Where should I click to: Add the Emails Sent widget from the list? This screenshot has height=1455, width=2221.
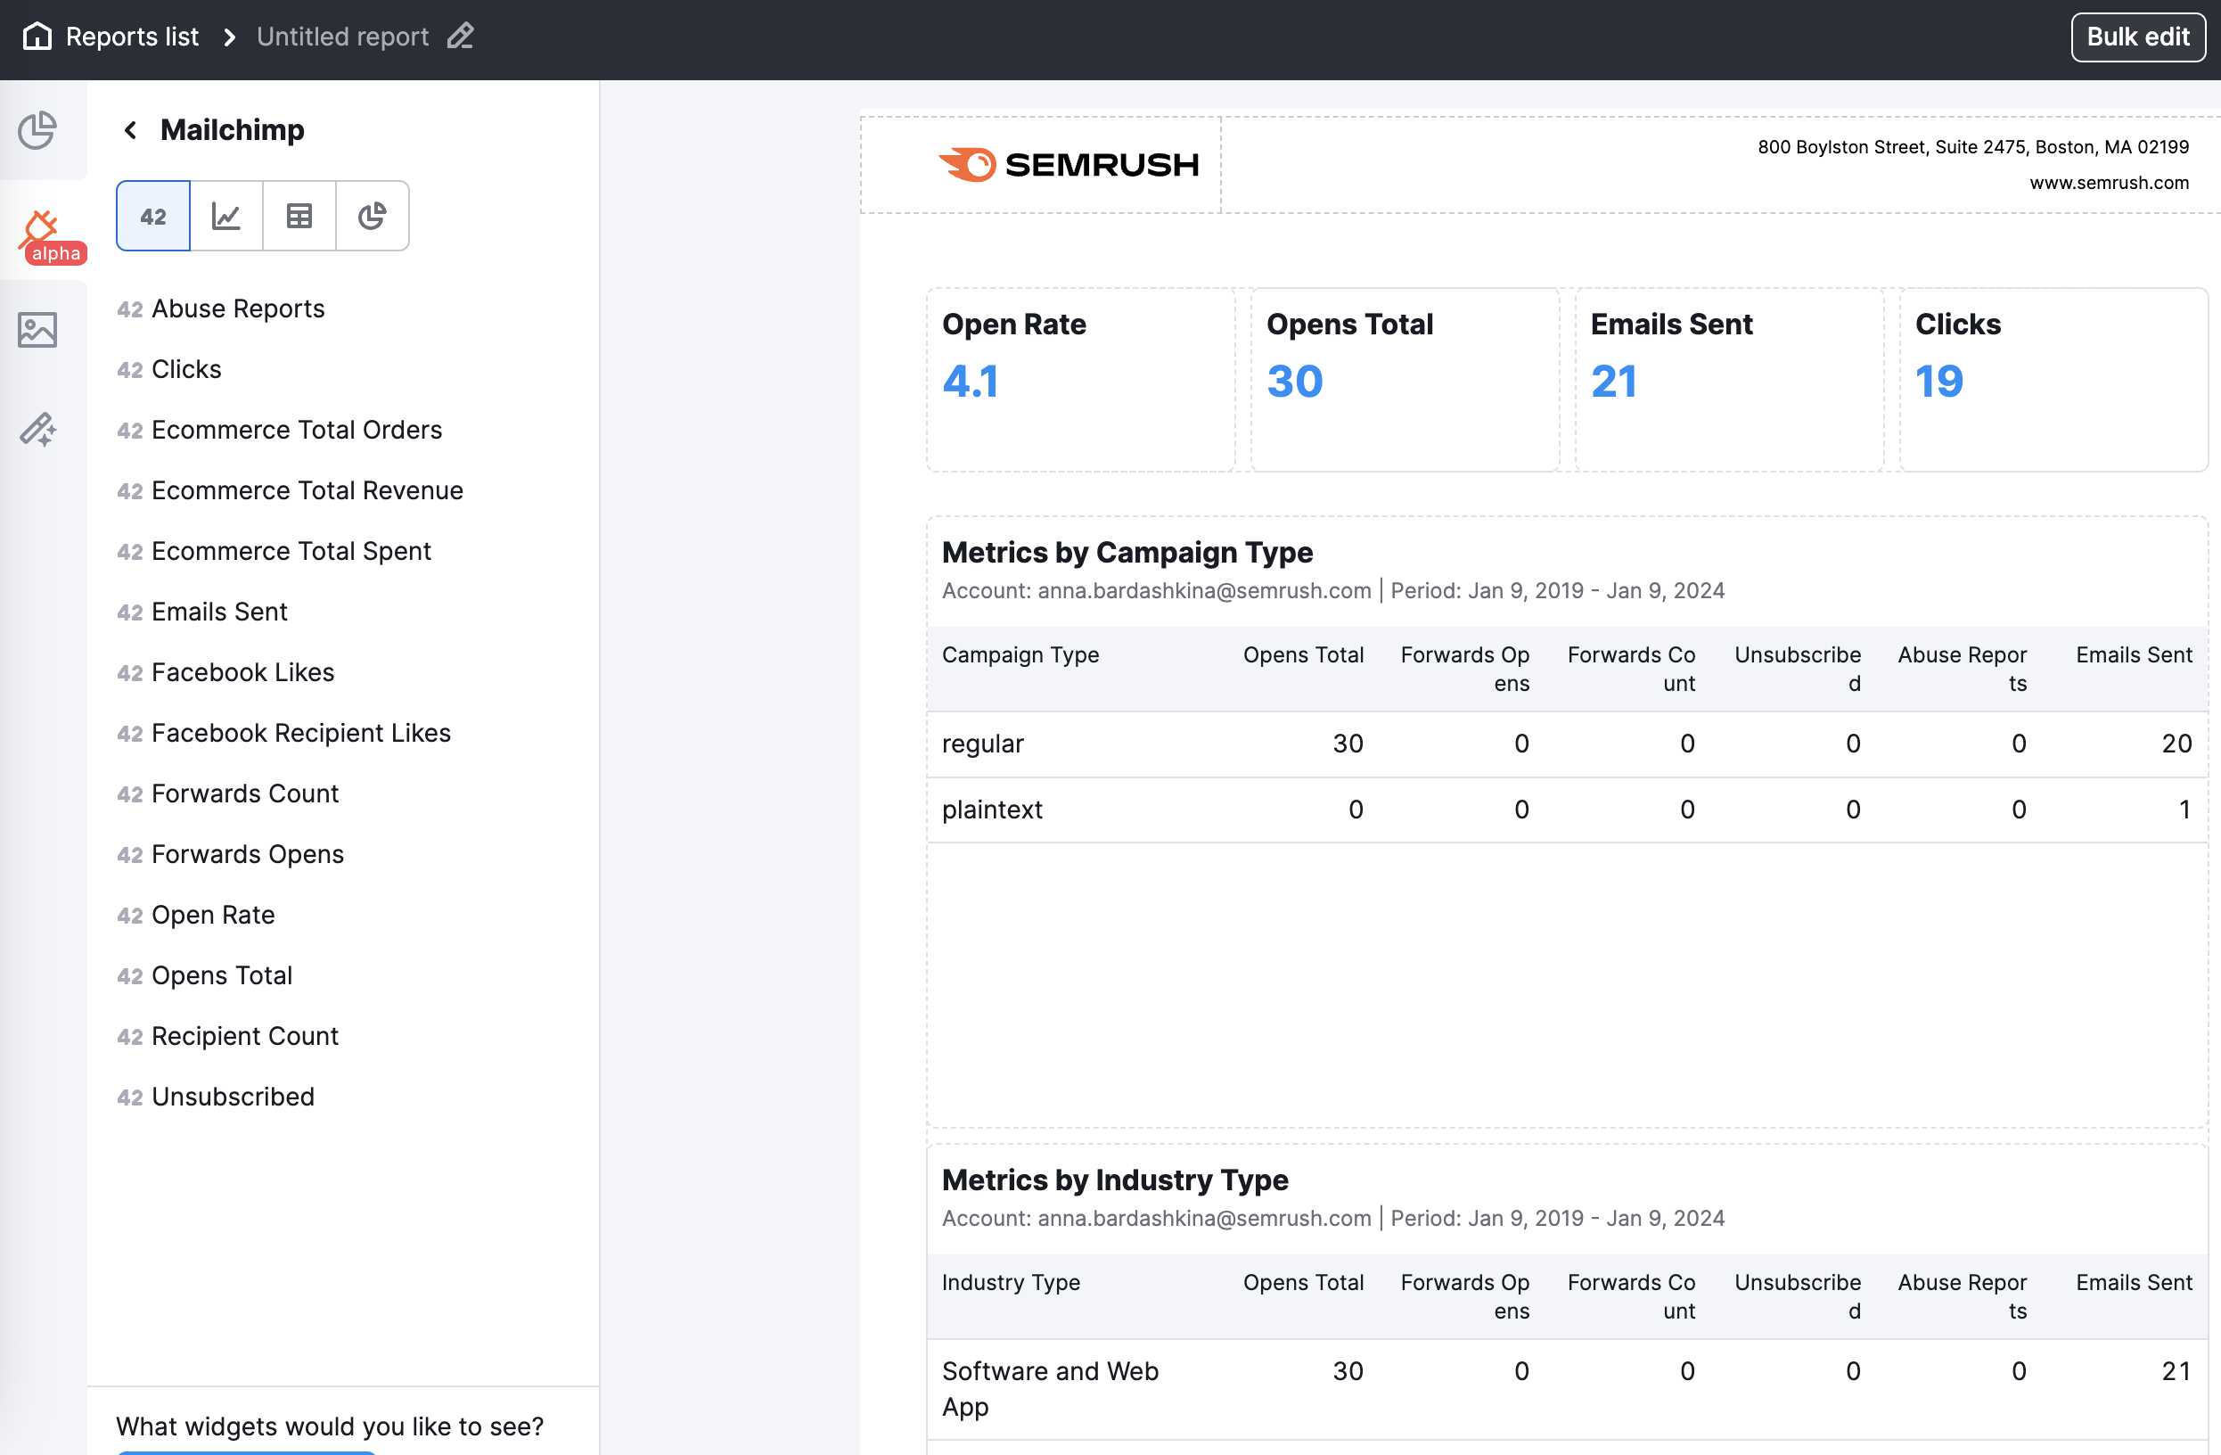pyautogui.click(x=202, y=612)
